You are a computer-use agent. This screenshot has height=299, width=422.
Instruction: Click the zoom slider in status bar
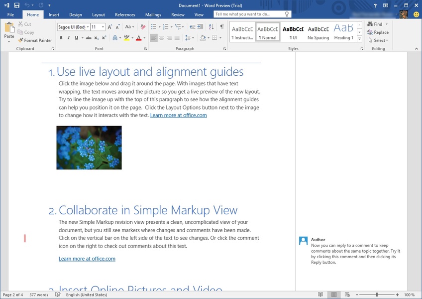coord(377,295)
